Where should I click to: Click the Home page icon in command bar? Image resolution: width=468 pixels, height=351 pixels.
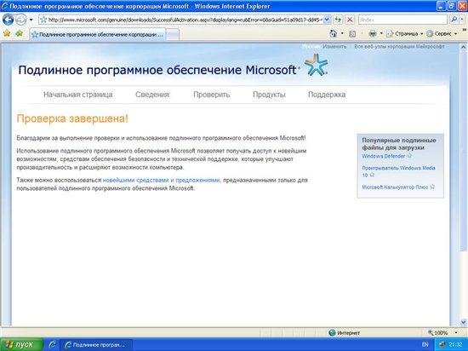coord(334,33)
